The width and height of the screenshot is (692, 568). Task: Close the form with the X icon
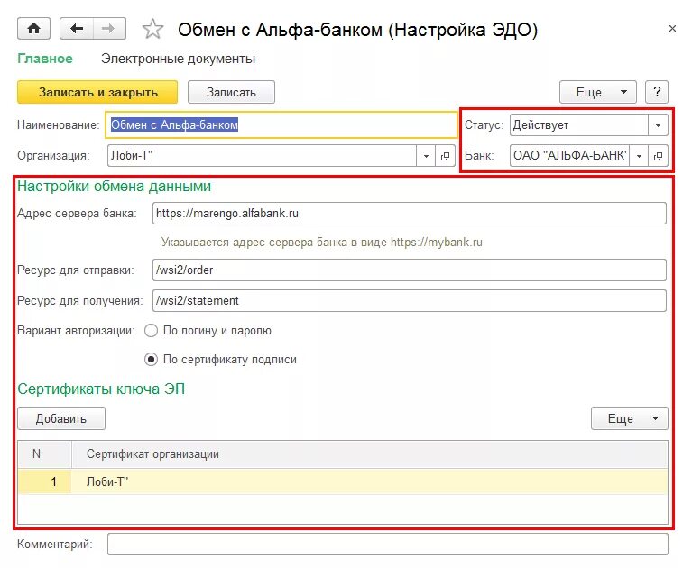672,29
